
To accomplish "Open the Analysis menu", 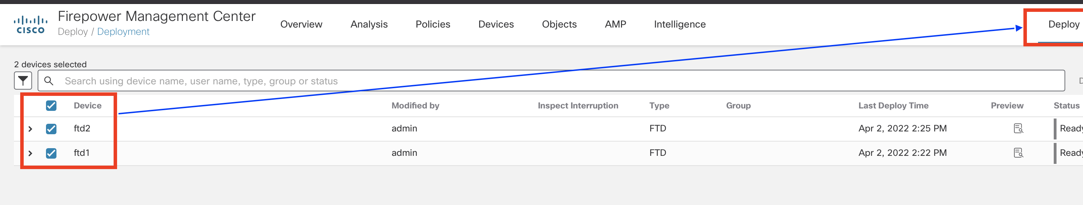I will [x=369, y=24].
